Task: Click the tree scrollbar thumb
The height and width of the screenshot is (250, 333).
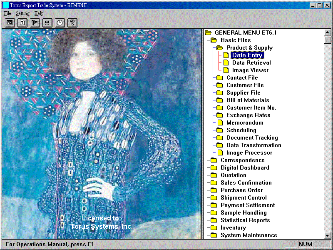Action: [327, 40]
